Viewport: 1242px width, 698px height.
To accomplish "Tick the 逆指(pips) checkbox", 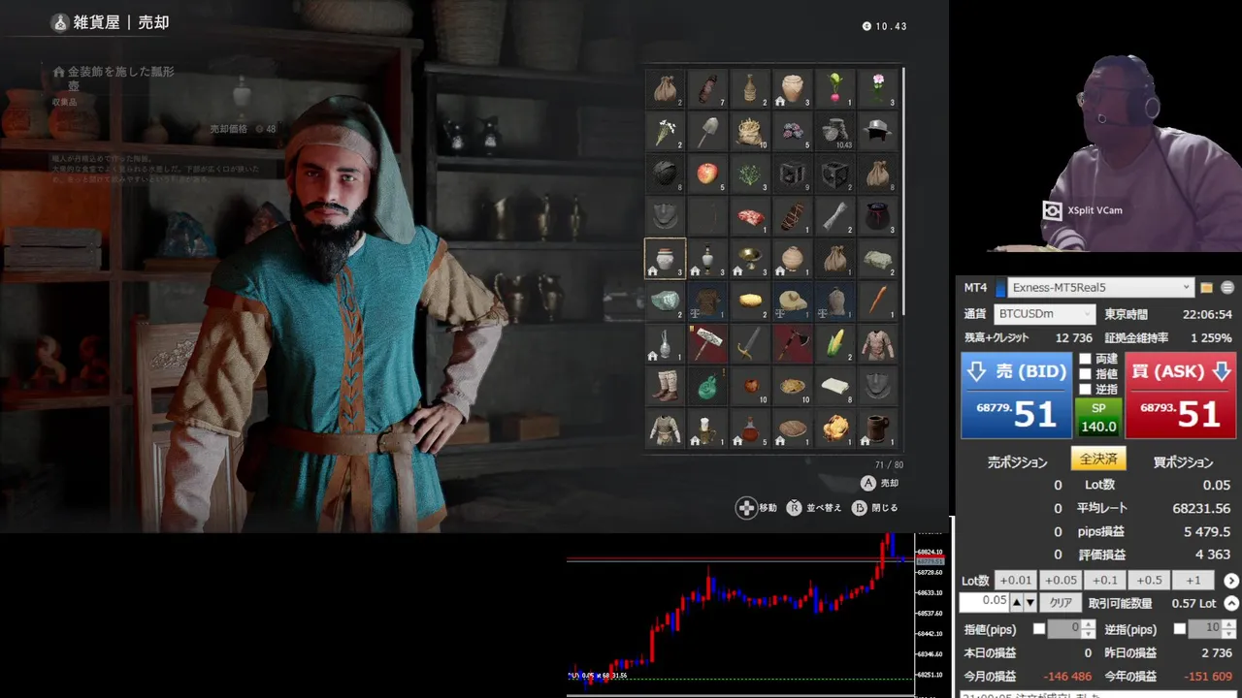I will [1180, 629].
